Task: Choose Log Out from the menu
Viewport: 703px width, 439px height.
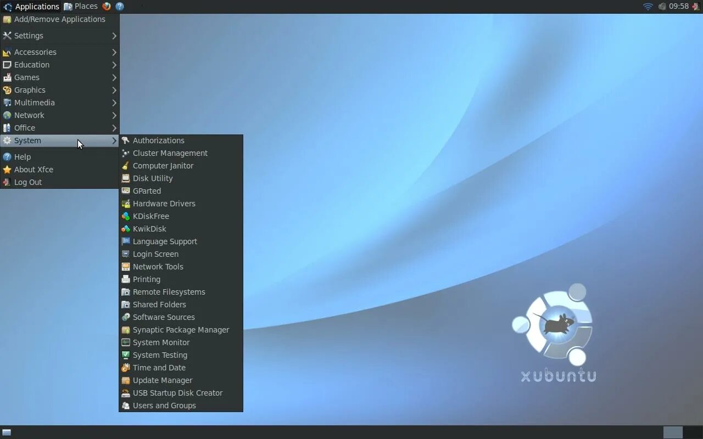Action: pyautogui.click(x=60, y=182)
